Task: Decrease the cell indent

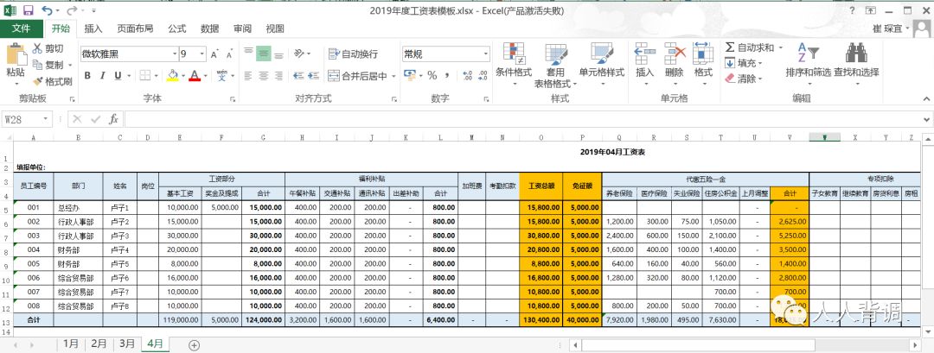Action: point(298,75)
